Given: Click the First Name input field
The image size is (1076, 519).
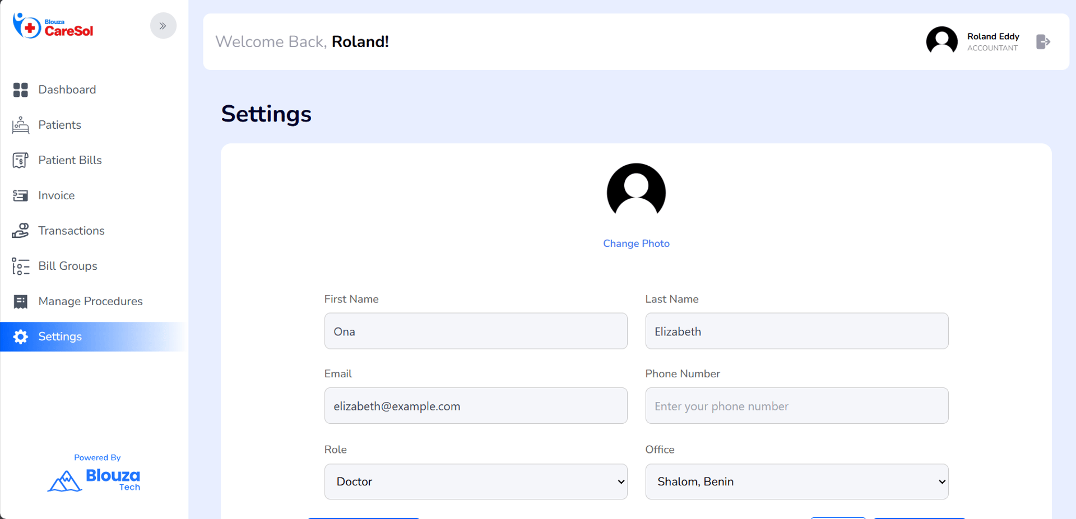Looking at the screenshot, I should (x=475, y=331).
